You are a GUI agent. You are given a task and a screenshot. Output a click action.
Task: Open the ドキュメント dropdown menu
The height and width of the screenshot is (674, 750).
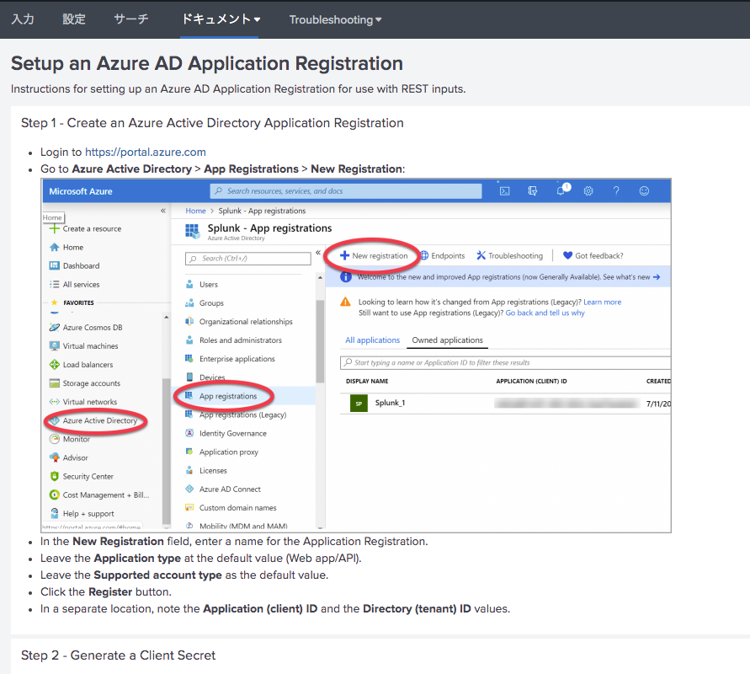pos(220,19)
